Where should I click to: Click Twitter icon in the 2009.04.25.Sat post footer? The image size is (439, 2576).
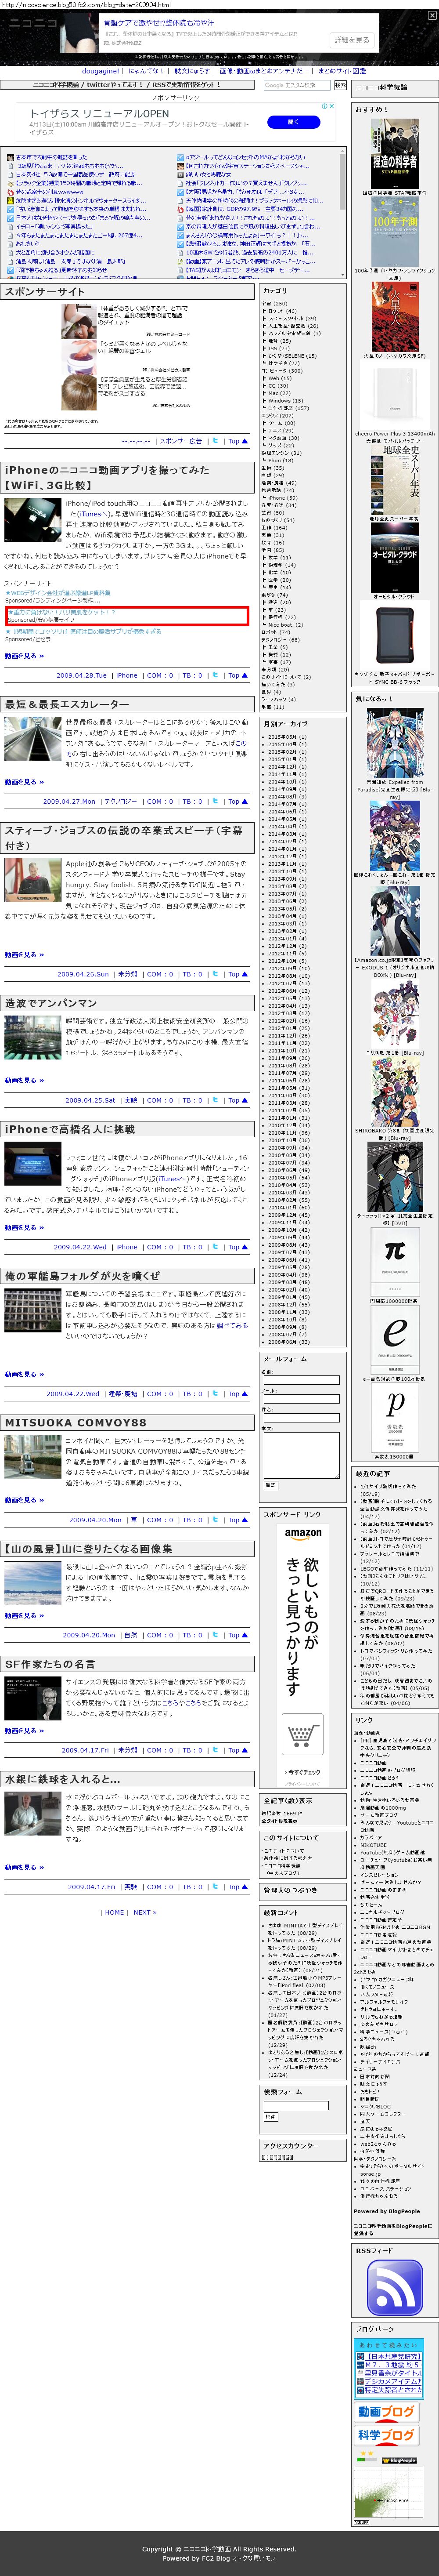pos(215,1100)
